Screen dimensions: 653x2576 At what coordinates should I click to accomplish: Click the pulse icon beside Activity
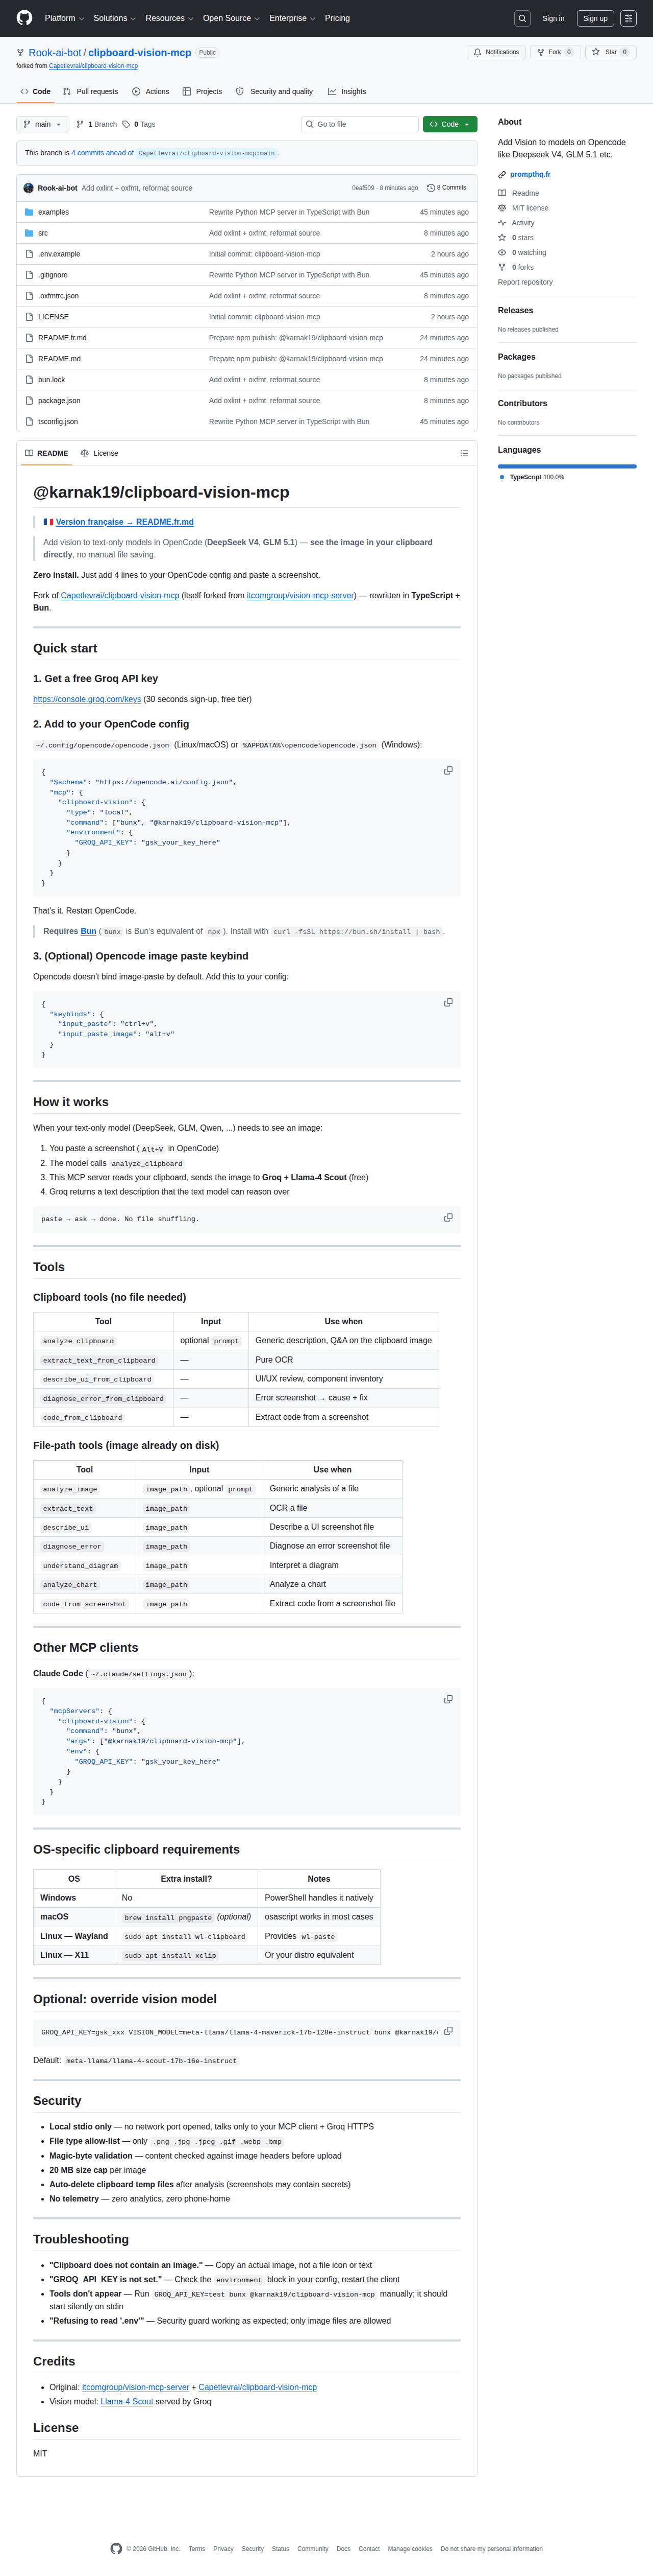pyautogui.click(x=502, y=223)
